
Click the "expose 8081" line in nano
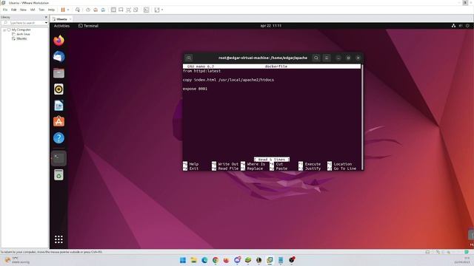click(x=195, y=89)
